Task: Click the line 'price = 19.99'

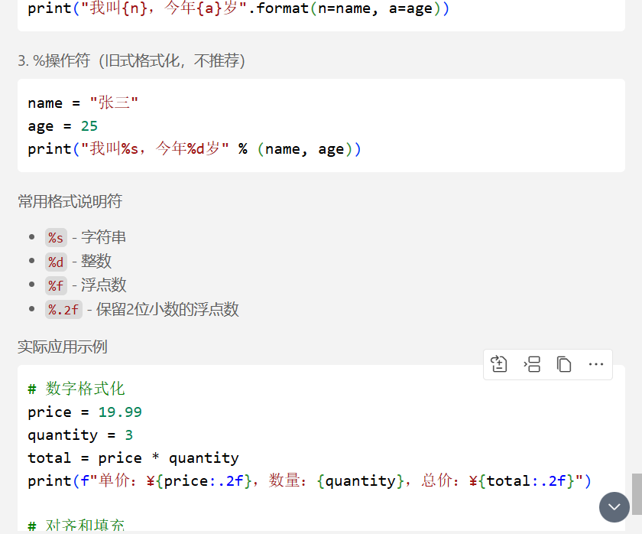Action: point(85,412)
